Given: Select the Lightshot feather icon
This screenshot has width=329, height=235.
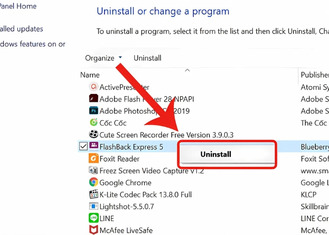Looking at the screenshot, I should (x=93, y=206).
